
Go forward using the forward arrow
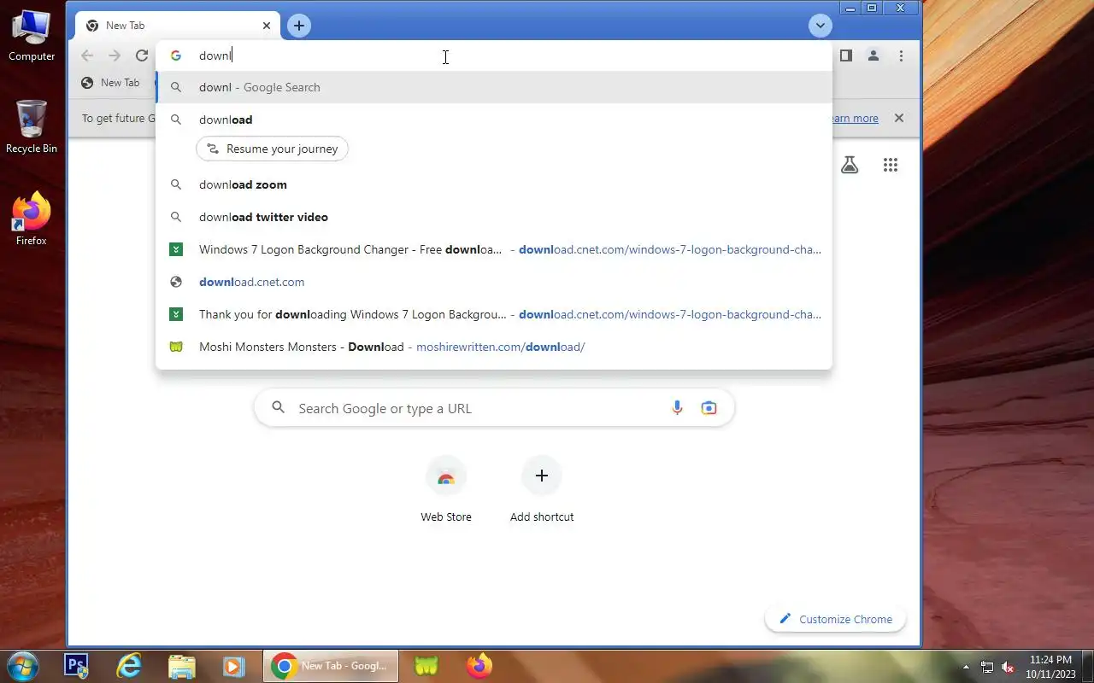pyautogui.click(x=115, y=55)
